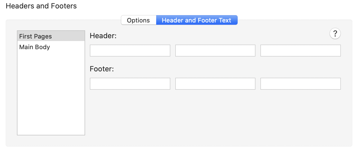Switch to the Options tab
This screenshot has height=150, width=358.
tap(138, 20)
